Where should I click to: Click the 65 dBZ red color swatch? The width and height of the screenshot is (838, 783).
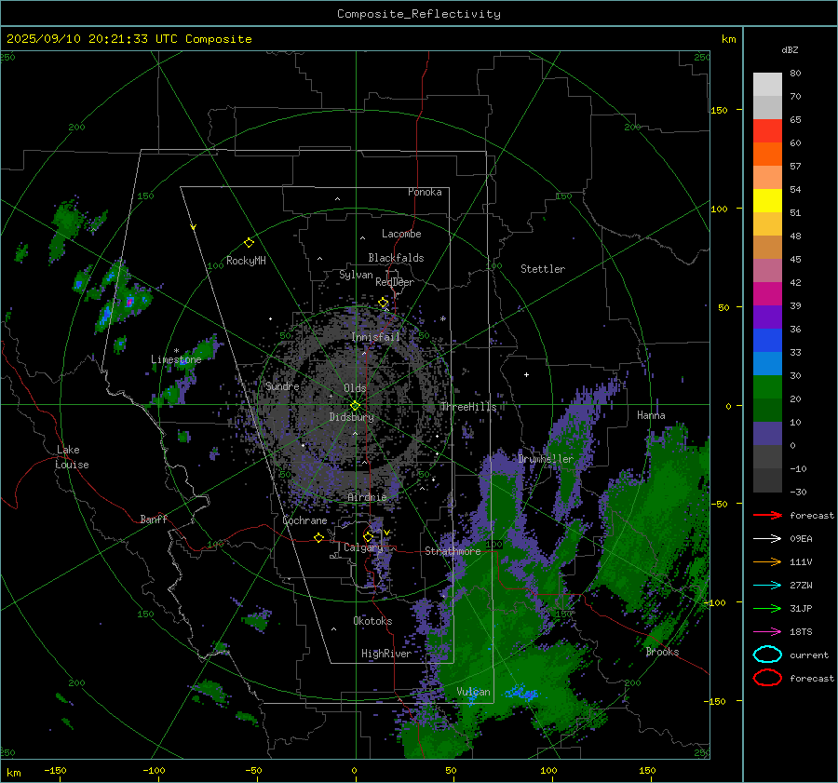click(767, 131)
